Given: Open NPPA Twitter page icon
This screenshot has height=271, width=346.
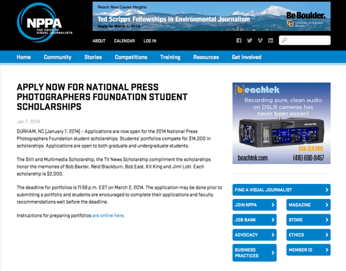Looking at the screenshot, I should pos(249,41).
